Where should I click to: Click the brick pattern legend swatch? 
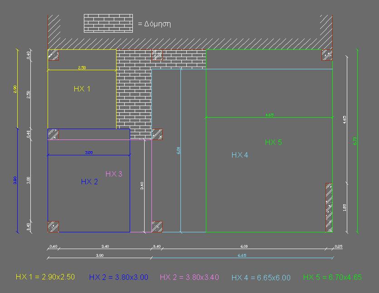pos(108,24)
